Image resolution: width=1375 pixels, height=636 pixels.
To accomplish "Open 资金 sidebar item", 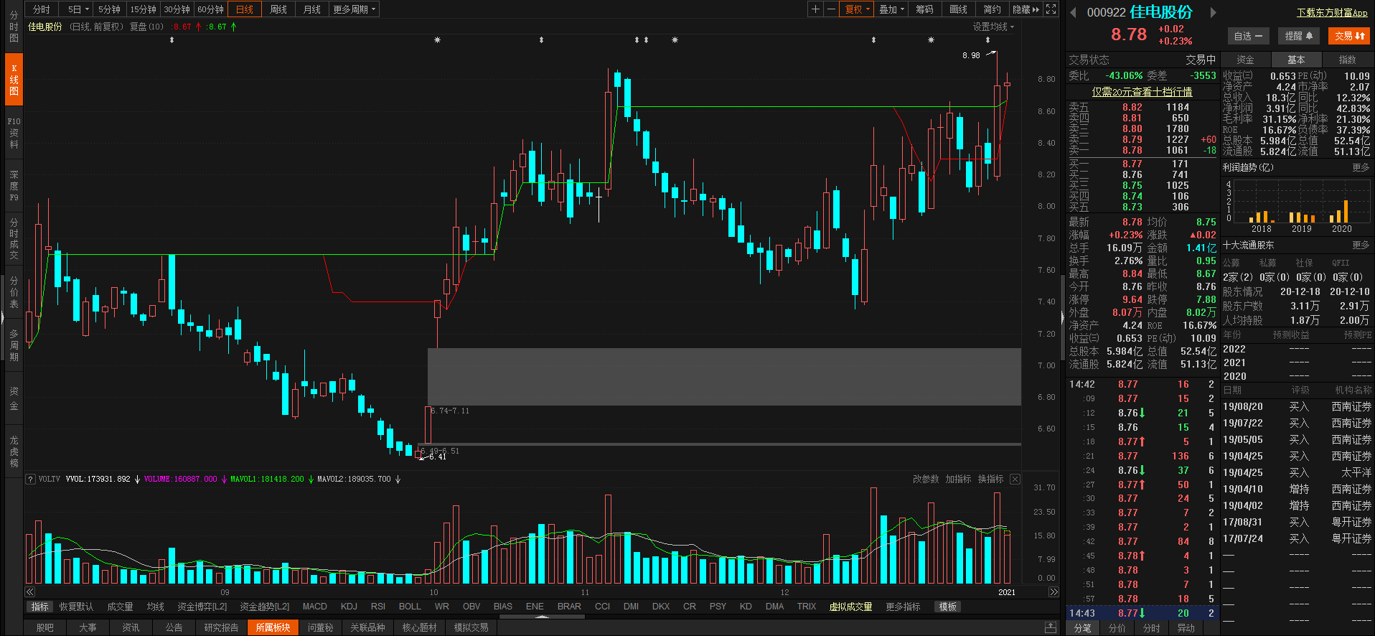I will click(x=14, y=398).
